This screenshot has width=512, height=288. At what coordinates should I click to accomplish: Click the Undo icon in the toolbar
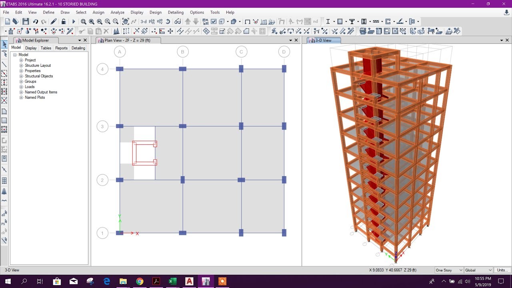click(36, 21)
